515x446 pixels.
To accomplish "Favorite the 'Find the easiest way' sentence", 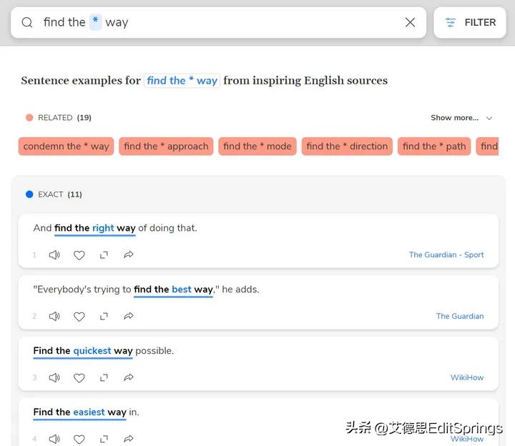I will 79,439.
